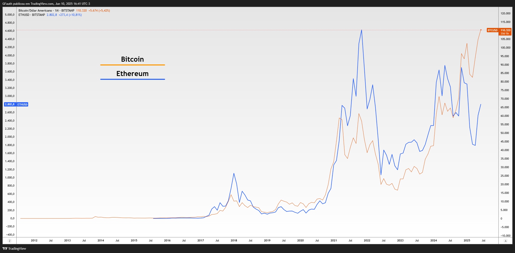This screenshot has width=515, height=253.
Task: Click the orange line under Bitcoin
Action: (133, 65)
